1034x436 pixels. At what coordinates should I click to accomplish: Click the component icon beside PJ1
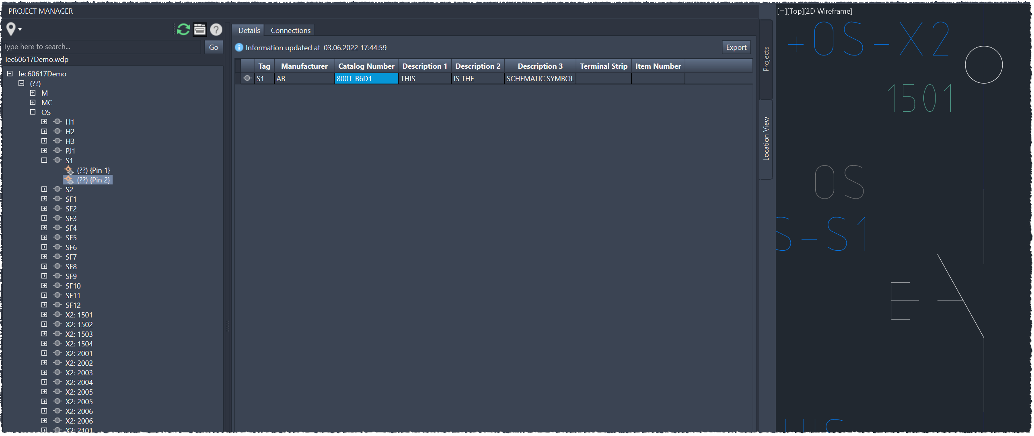57,150
